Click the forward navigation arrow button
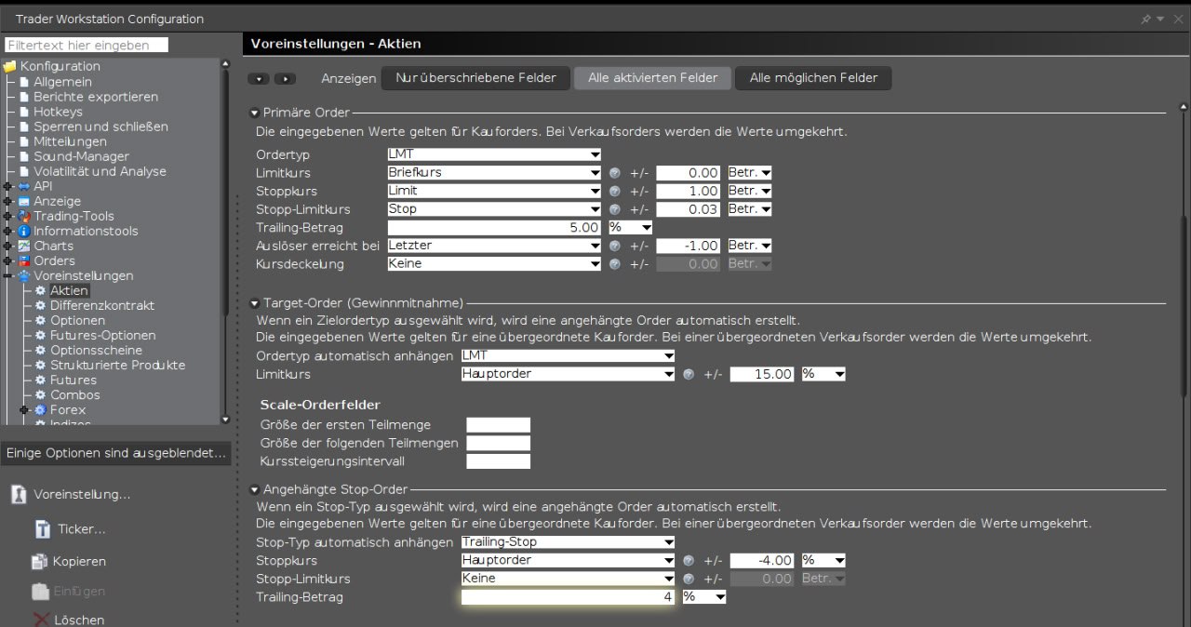This screenshot has width=1191, height=627. [x=285, y=79]
